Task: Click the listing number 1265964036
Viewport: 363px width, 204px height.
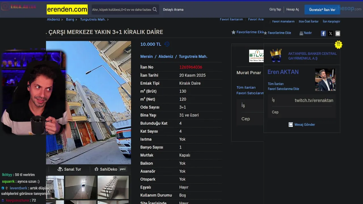Action: (x=191, y=67)
